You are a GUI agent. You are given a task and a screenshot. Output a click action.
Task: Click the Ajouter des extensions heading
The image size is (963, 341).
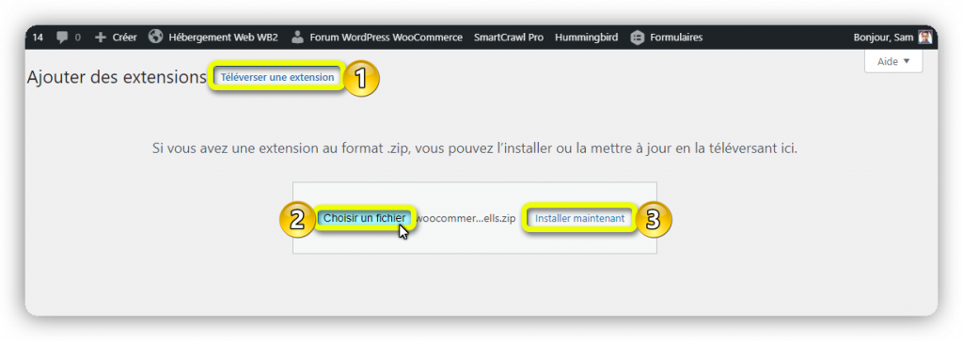point(117,78)
